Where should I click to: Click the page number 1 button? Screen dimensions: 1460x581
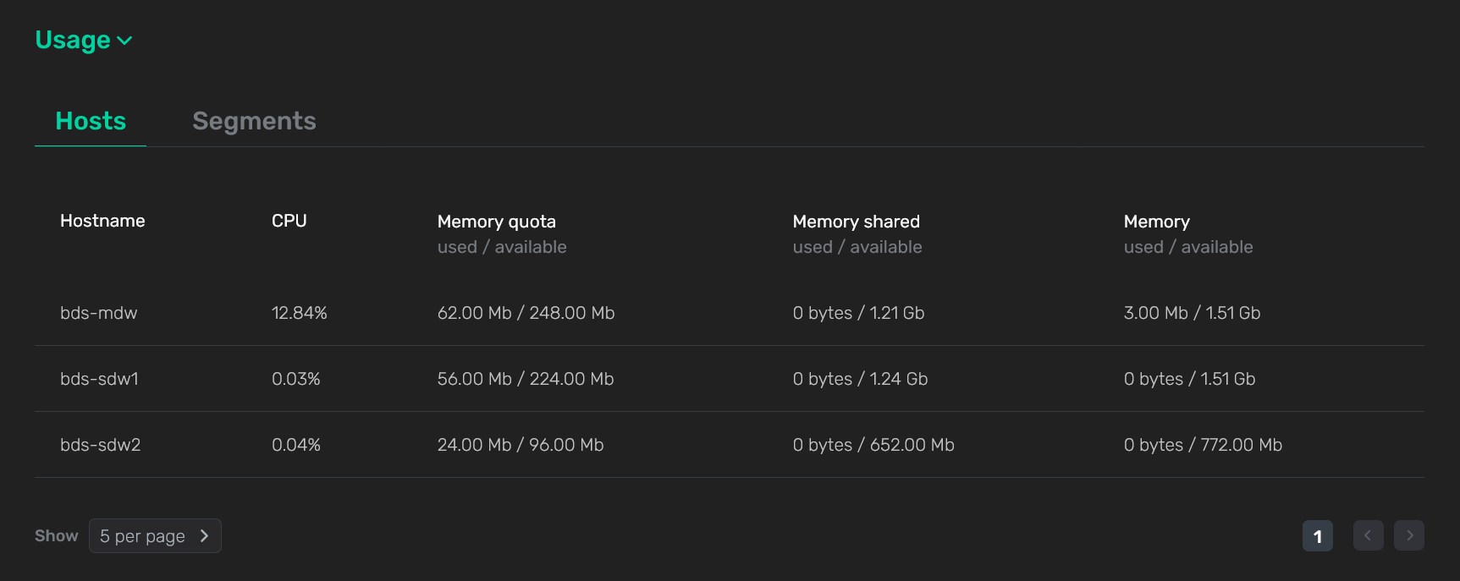1317,535
